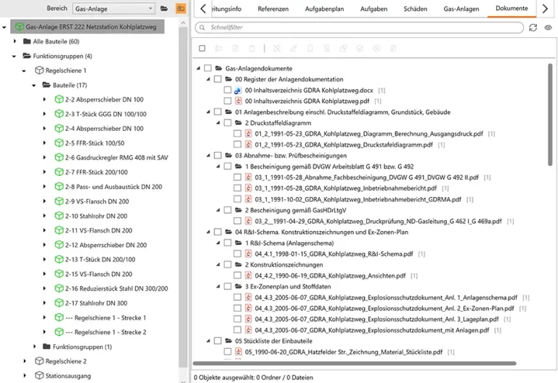Click the green cube icon of 2-6 Gasdruckregler
Screen dimensions: 558x383
click(x=59, y=158)
